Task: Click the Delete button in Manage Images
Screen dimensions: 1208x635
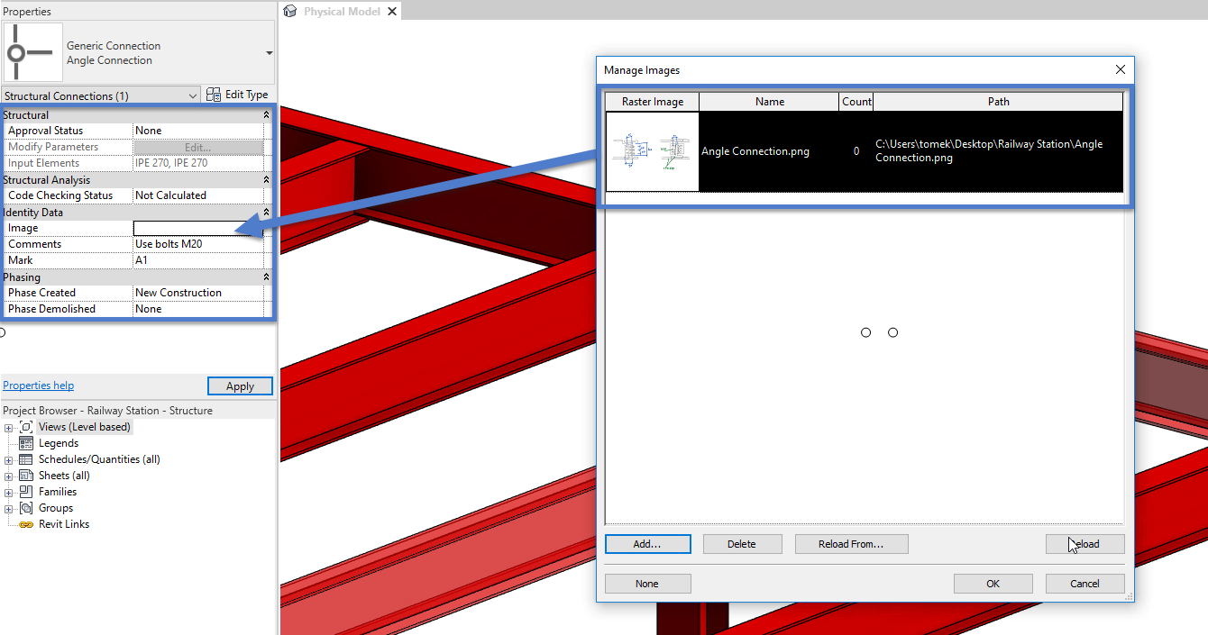Action: click(742, 544)
